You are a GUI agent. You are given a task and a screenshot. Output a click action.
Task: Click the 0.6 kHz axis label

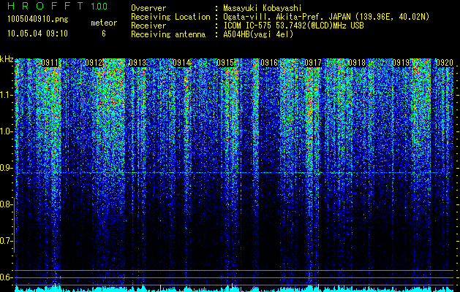tap(7, 277)
